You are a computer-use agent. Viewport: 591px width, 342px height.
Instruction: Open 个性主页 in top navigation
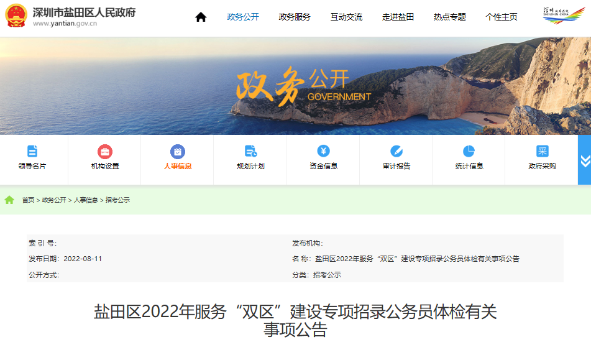[502, 17]
